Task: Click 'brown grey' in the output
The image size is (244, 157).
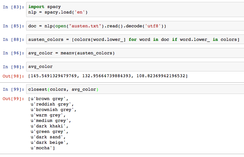Action: coord(49,99)
